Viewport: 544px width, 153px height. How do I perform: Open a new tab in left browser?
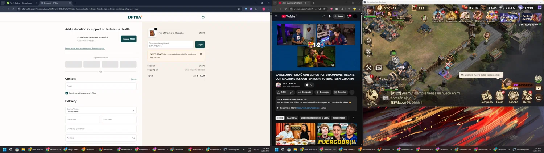[75, 3]
